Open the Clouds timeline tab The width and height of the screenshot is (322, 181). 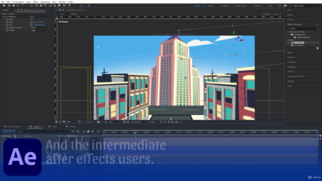coord(72,127)
